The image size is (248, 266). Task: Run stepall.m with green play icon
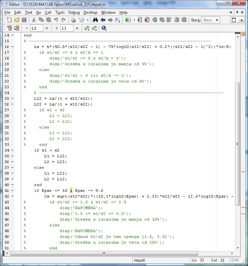128,20
